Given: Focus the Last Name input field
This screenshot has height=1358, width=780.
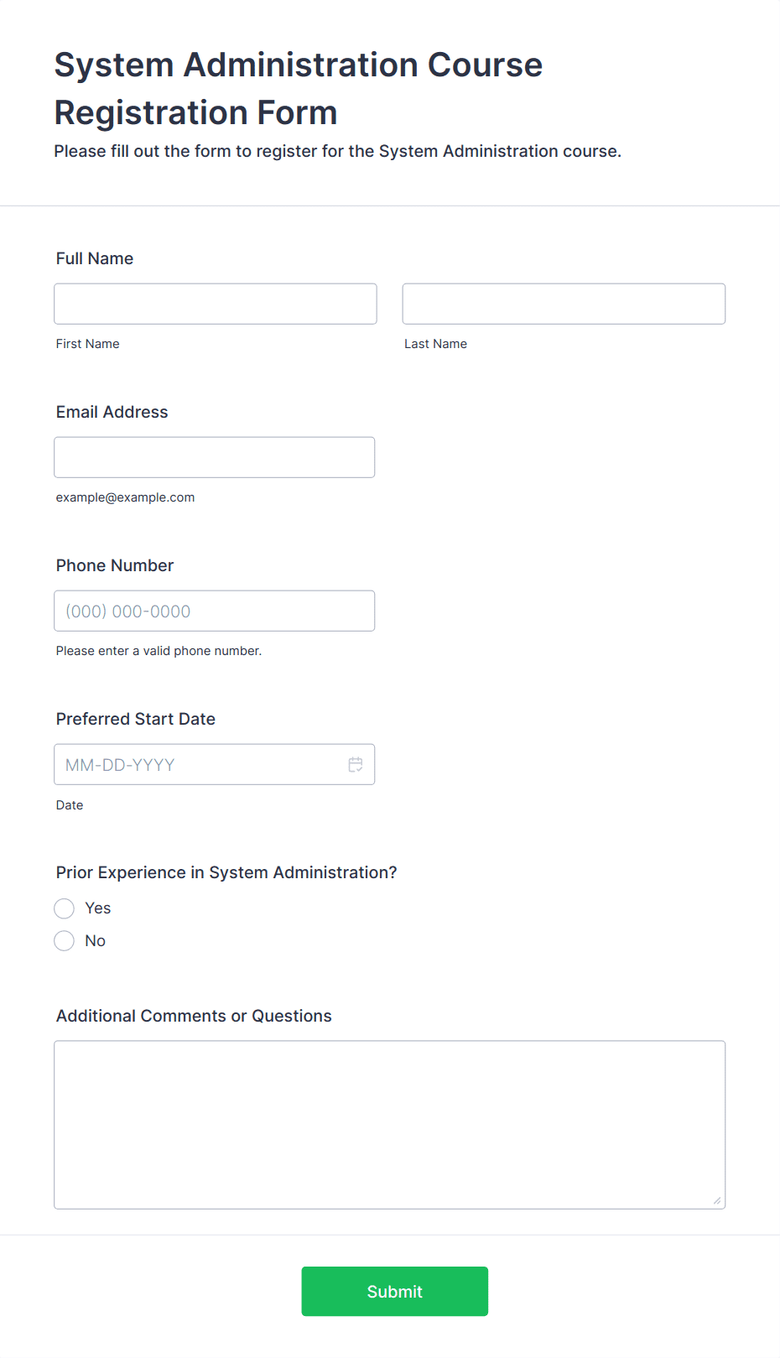Looking at the screenshot, I should coord(564,304).
